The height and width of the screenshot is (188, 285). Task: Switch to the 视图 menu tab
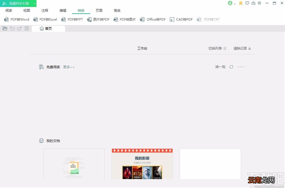tap(26, 11)
